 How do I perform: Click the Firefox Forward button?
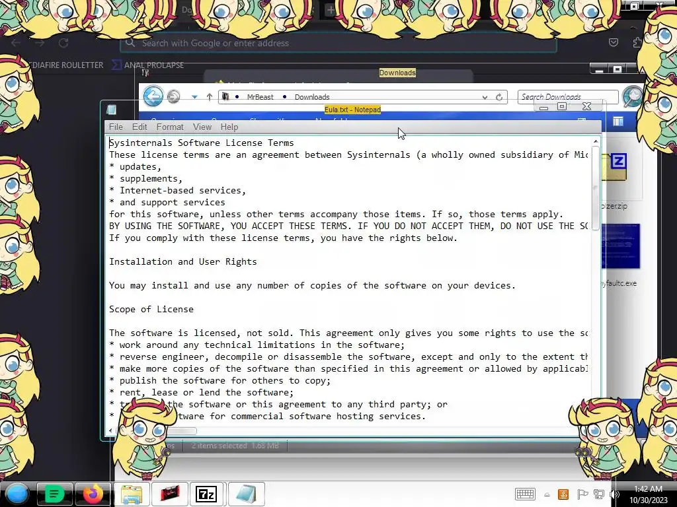[x=40, y=43]
